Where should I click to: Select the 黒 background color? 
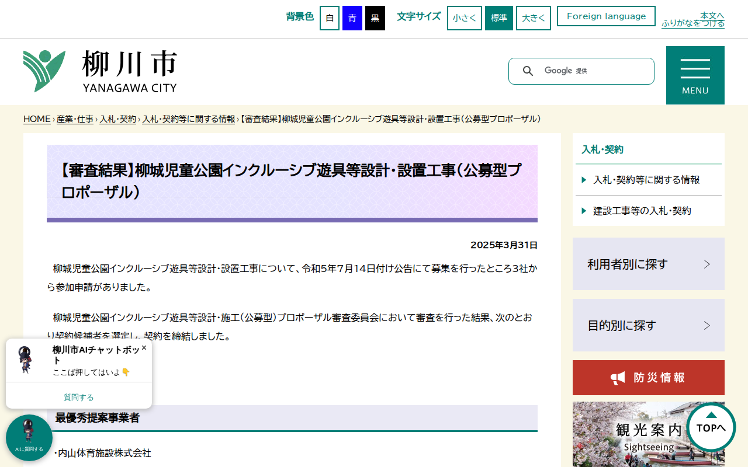point(375,18)
